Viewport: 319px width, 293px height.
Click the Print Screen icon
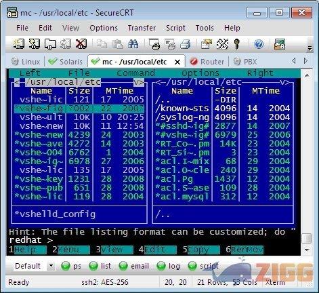pyautogui.click(x=154, y=44)
